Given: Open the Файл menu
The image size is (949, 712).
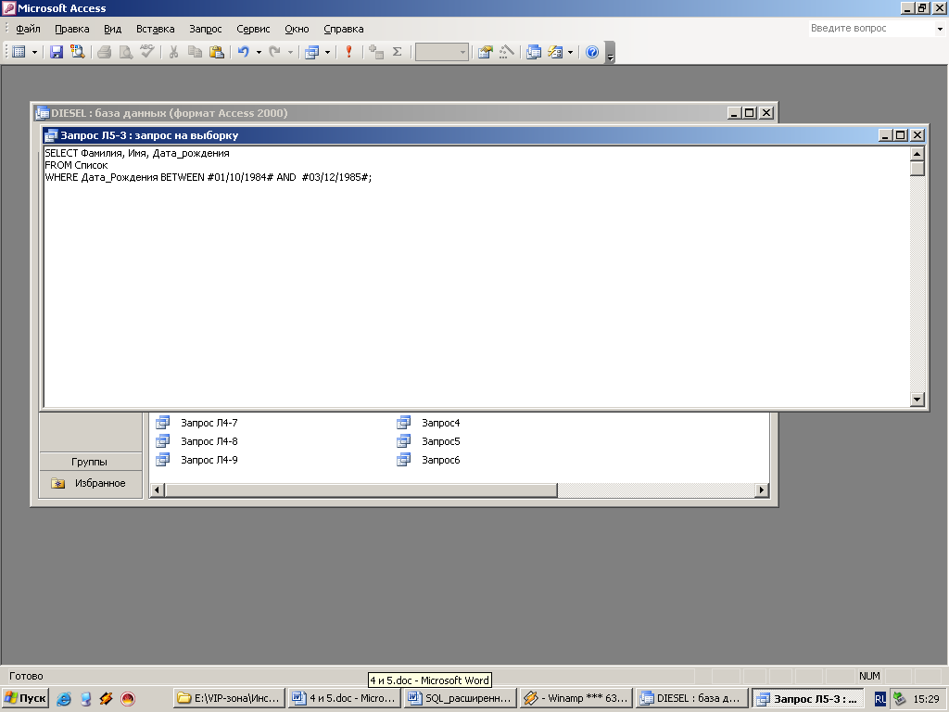Looking at the screenshot, I should (28, 29).
